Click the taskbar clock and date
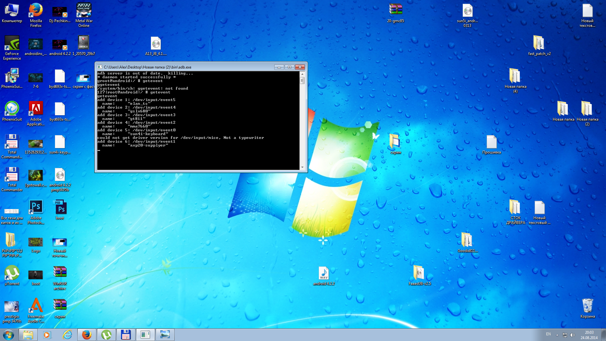 589,335
